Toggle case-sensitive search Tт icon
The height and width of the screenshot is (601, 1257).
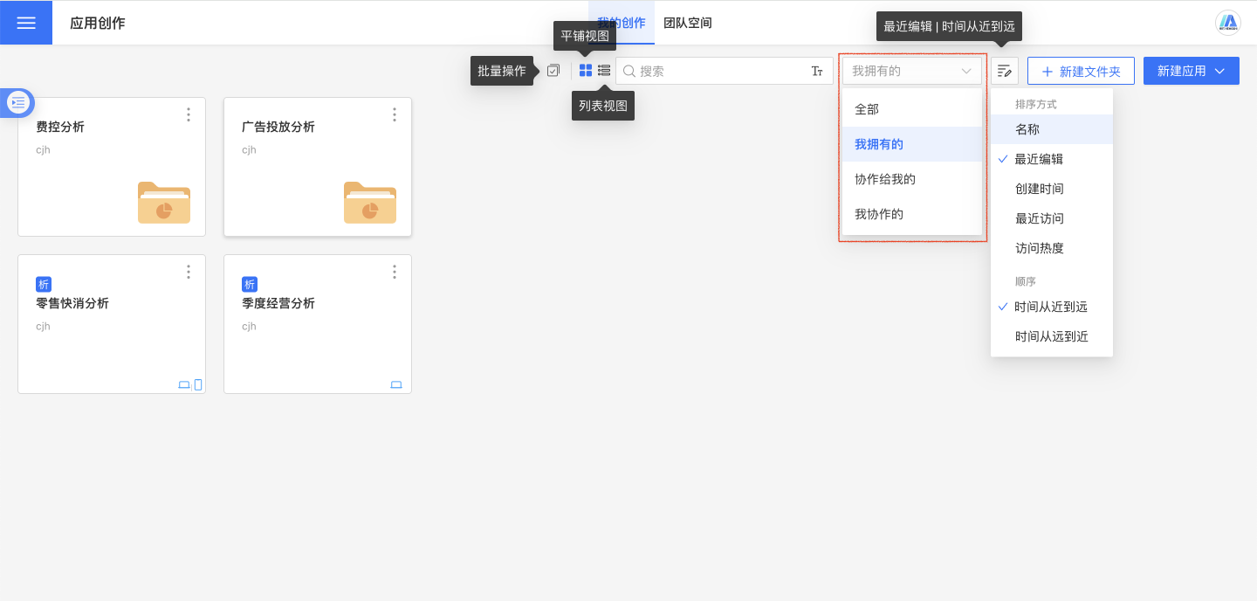[x=817, y=72]
